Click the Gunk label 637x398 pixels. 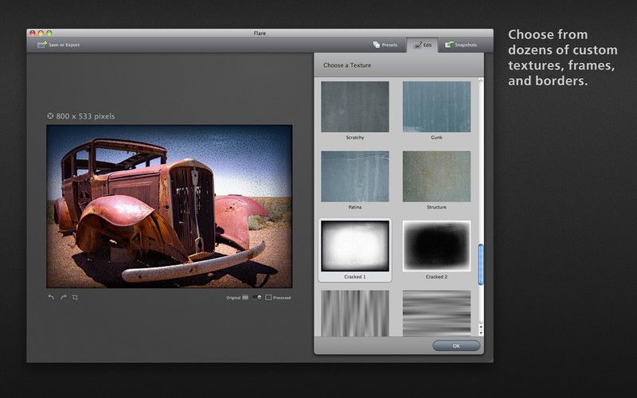point(436,137)
